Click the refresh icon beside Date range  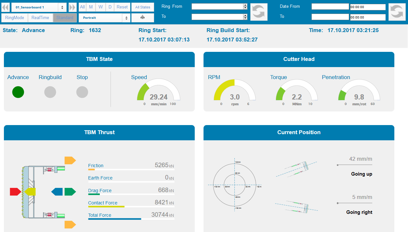[x=397, y=12]
